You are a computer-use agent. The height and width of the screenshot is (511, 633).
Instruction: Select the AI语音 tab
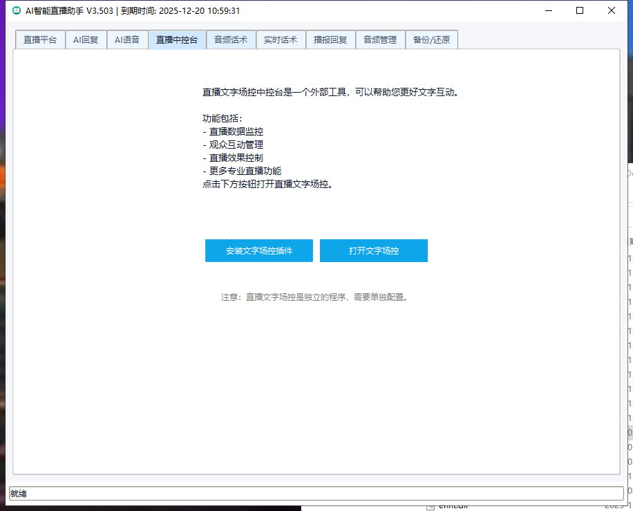[x=127, y=40]
